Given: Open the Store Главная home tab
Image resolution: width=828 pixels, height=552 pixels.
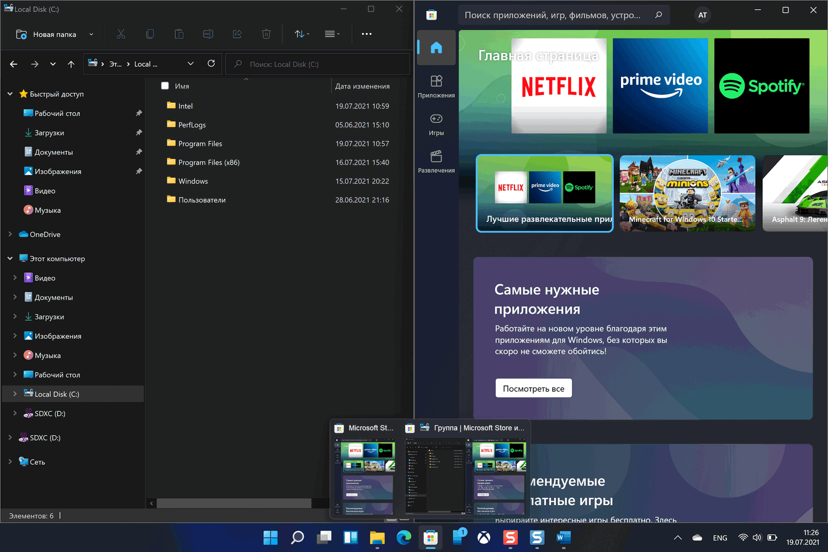Looking at the screenshot, I should (x=437, y=47).
